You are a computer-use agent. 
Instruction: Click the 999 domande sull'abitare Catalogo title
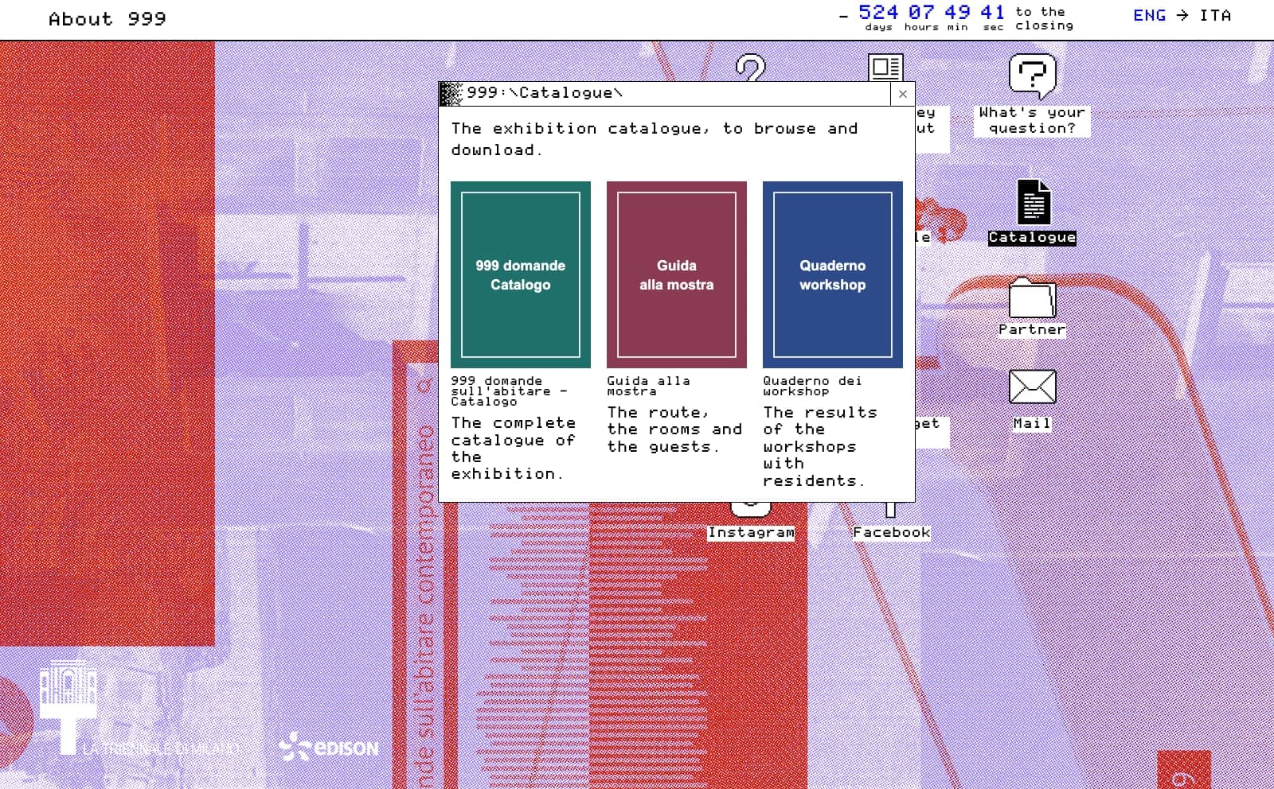click(509, 391)
